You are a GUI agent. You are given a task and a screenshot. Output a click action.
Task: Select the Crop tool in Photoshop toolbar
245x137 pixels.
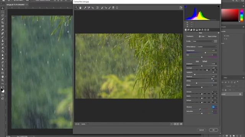(x=3, y=23)
